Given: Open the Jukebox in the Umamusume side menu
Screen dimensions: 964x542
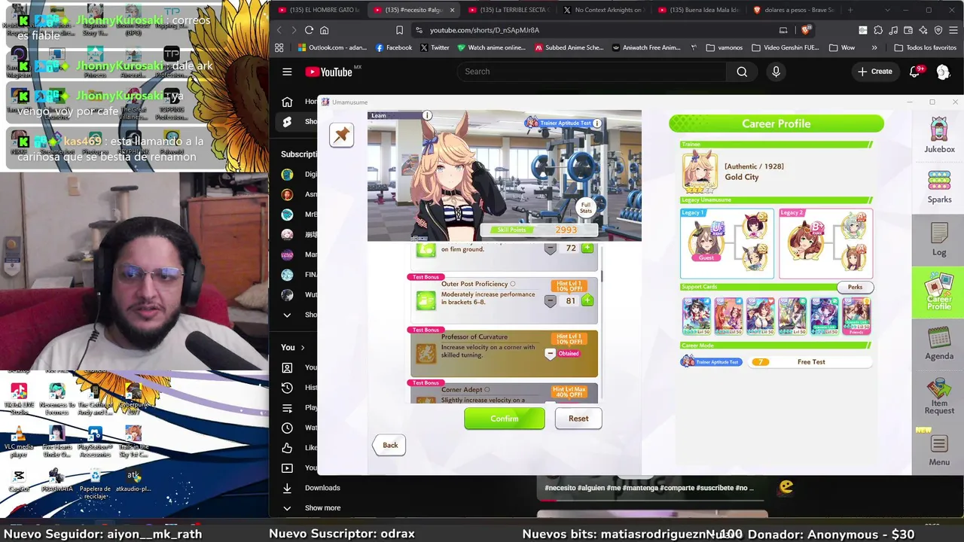Looking at the screenshot, I should click(939, 135).
